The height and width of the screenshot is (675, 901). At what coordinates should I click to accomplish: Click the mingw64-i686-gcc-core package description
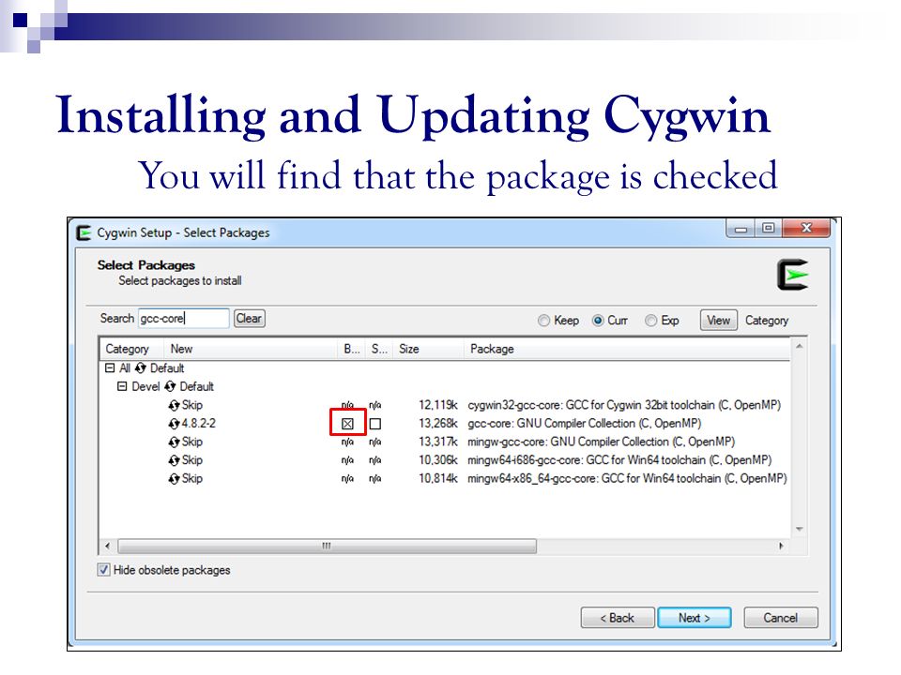pyautogui.click(x=619, y=460)
